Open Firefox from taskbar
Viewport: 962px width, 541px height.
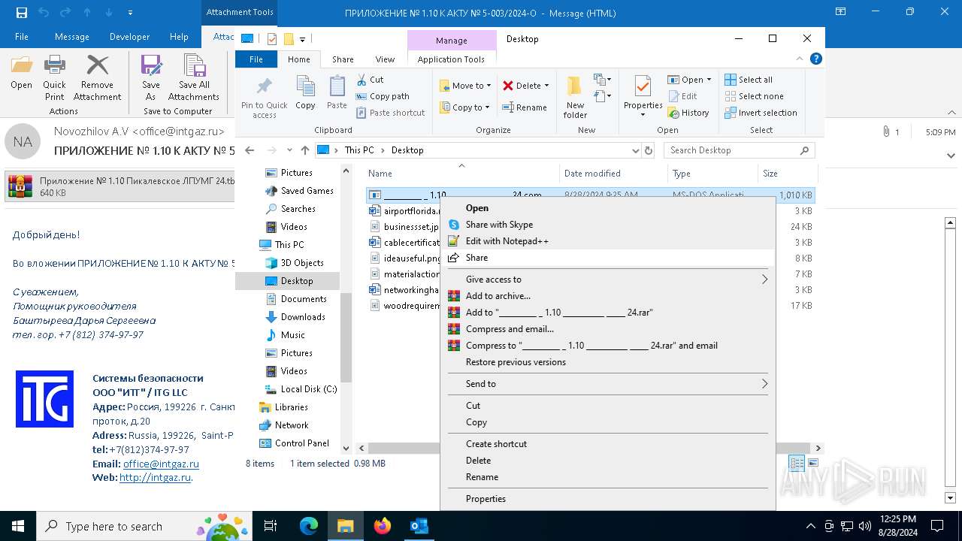click(383, 526)
